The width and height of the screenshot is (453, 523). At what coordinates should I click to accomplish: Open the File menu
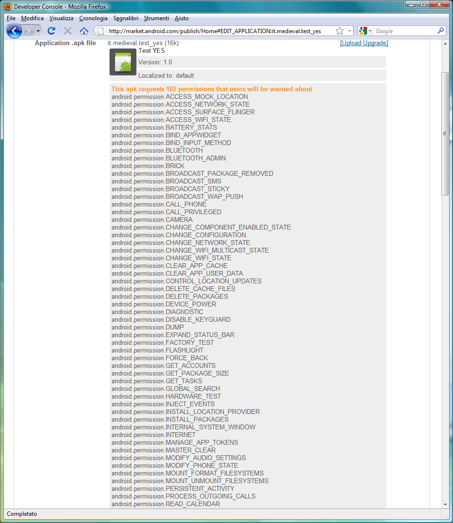11,18
